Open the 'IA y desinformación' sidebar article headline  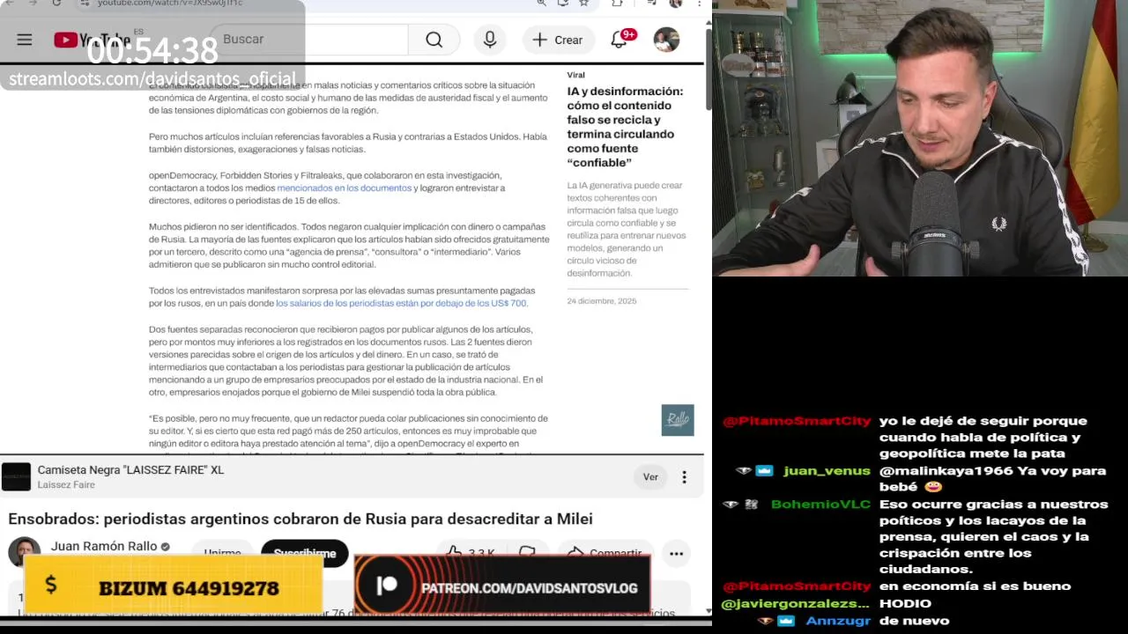[625, 127]
